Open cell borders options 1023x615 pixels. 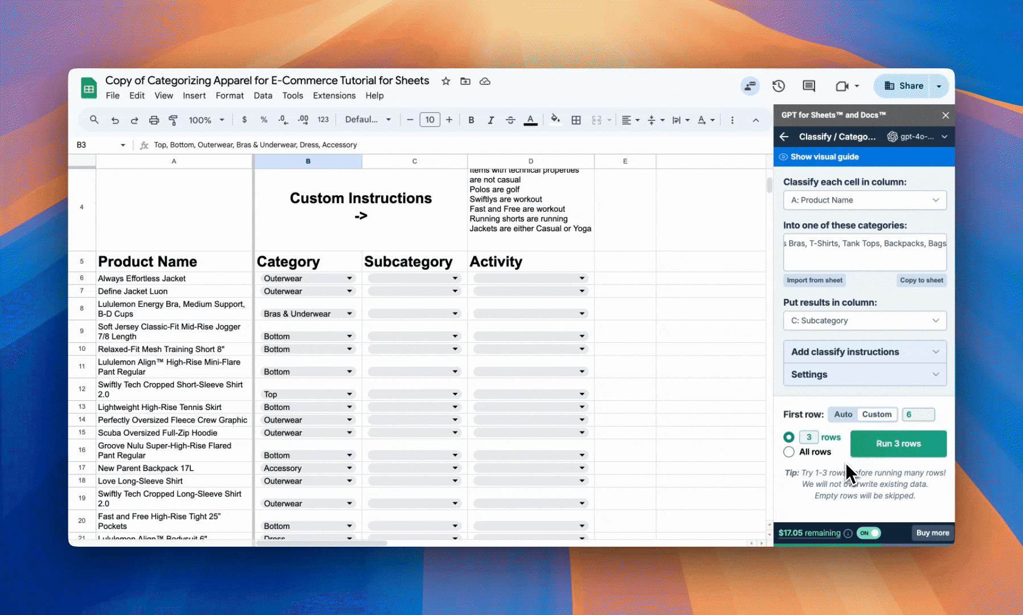click(576, 120)
